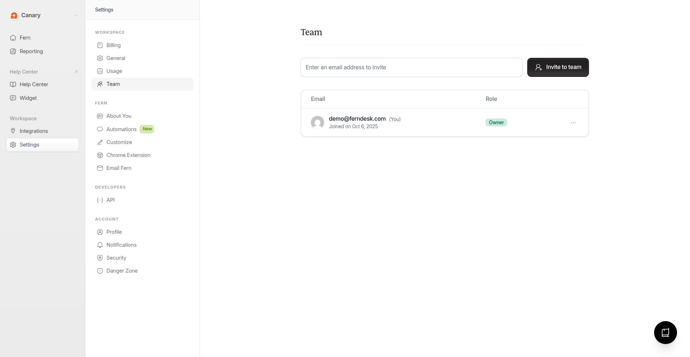Image resolution: width=690 pixels, height=357 pixels.
Task: Click the Notifications bell icon
Action: [100, 245]
